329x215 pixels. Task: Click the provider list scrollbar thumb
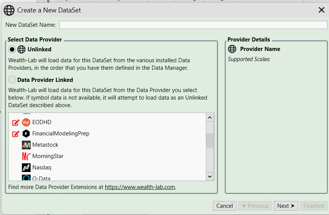coord(210,141)
